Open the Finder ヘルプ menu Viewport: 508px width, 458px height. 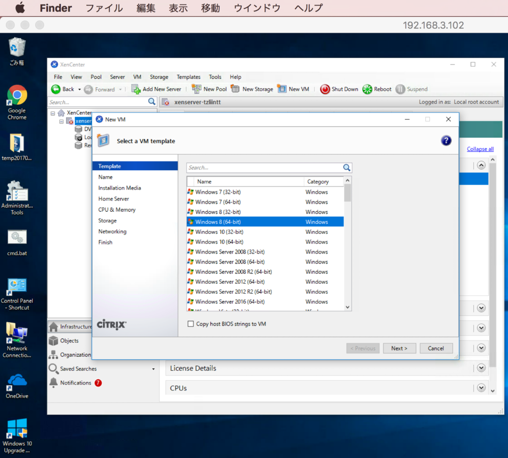tap(309, 8)
